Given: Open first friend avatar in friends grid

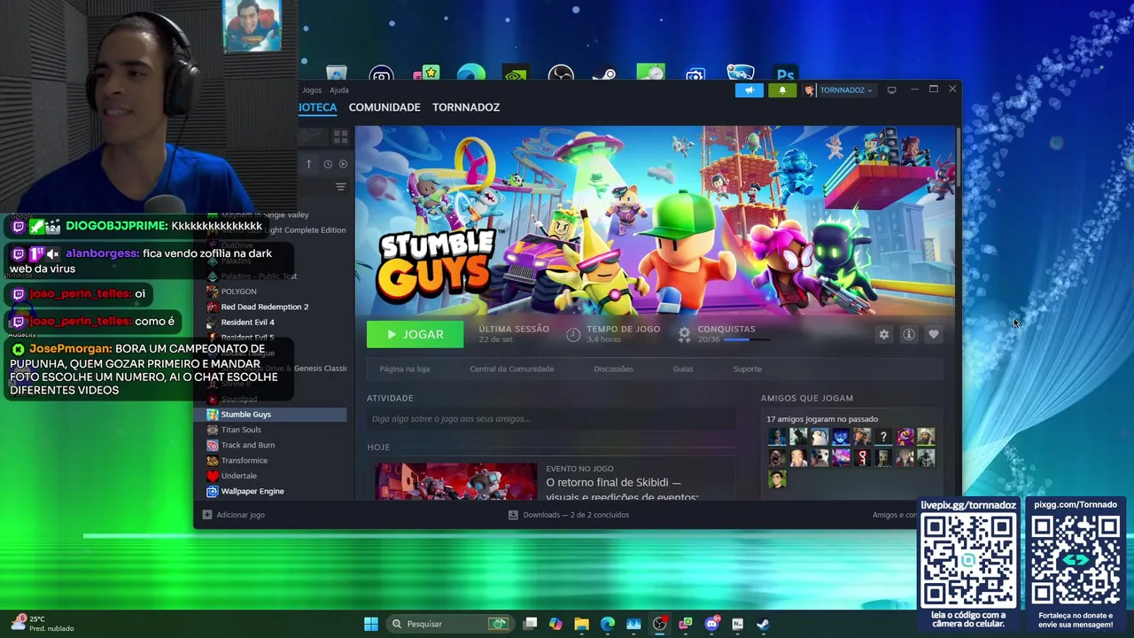Looking at the screenshot, I should [x=777, y=437].
